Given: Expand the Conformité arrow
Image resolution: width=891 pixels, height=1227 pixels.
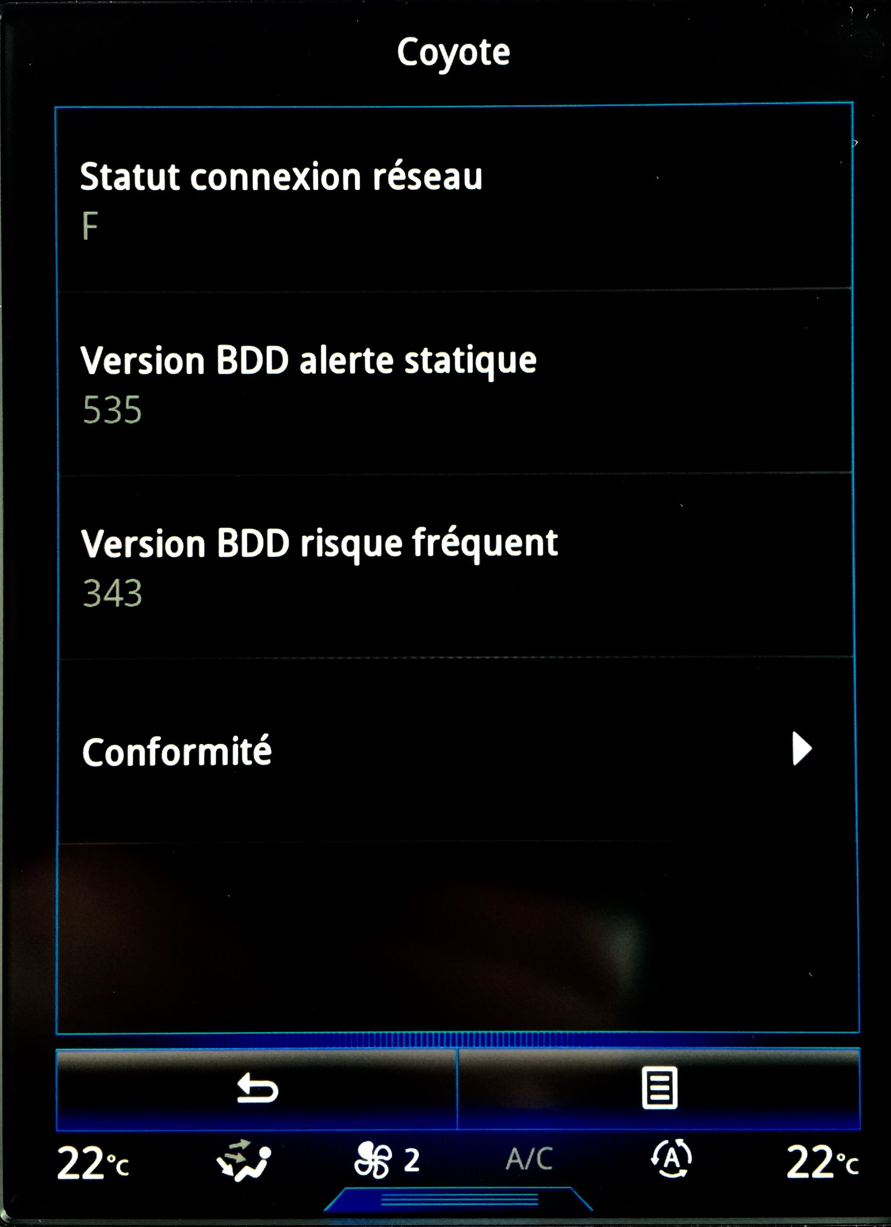Looking at the screenshot, I should [x=802, y=749].
